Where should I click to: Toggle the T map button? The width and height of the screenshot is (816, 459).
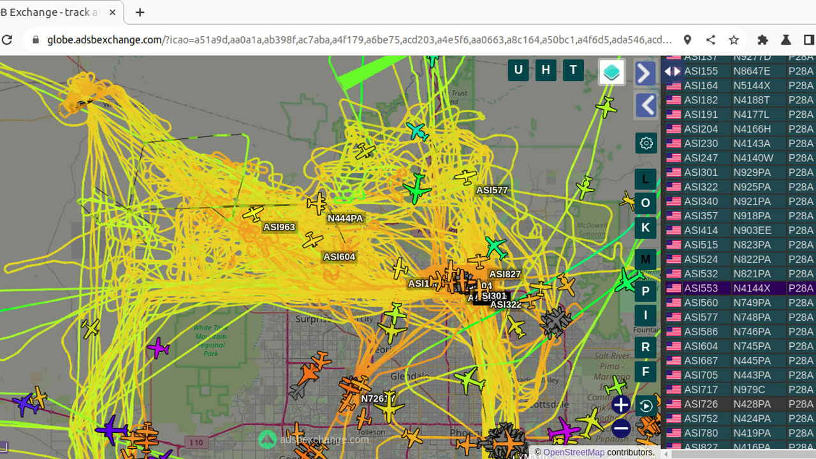[573, 70]
